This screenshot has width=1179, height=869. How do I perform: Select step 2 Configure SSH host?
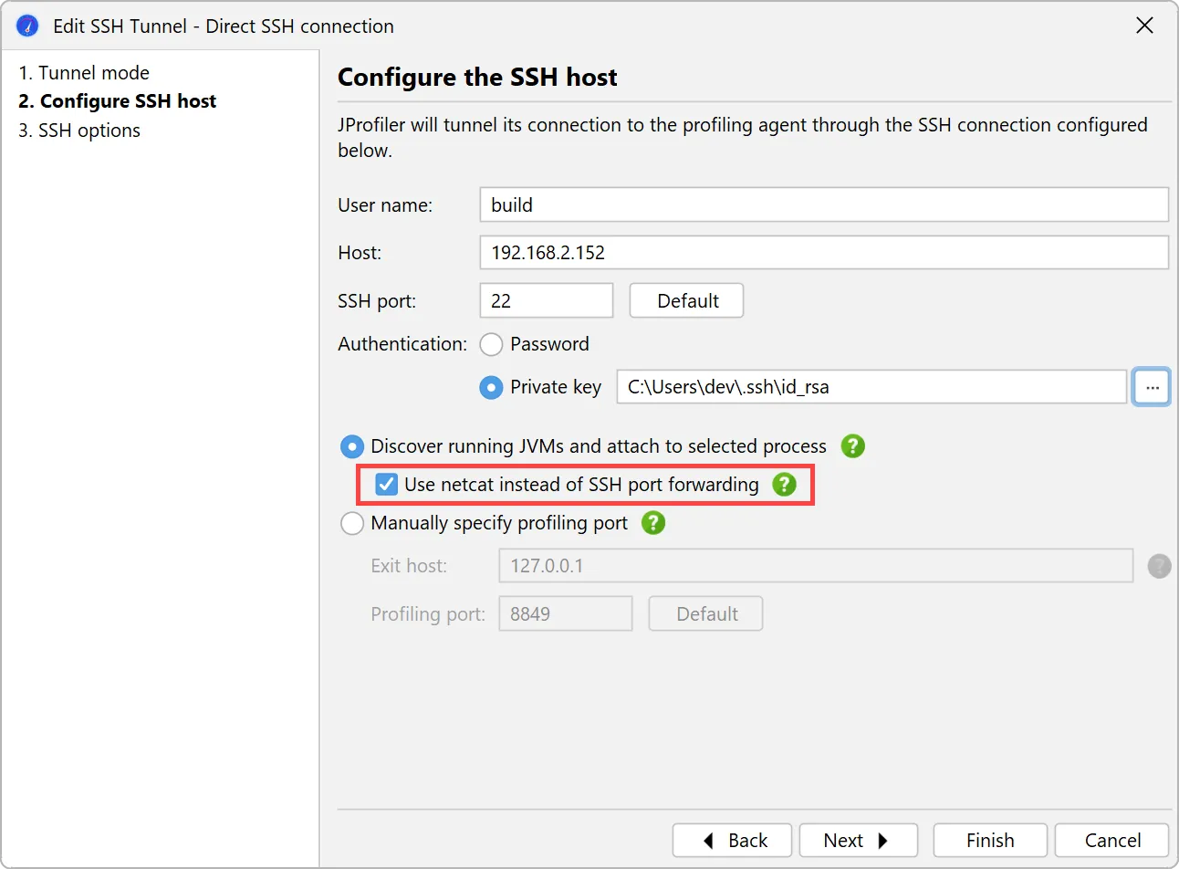pos(118,101)
